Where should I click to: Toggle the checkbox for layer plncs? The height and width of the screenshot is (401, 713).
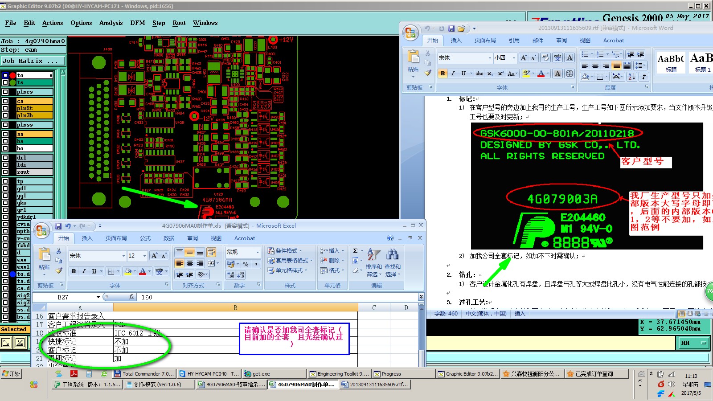5,92
